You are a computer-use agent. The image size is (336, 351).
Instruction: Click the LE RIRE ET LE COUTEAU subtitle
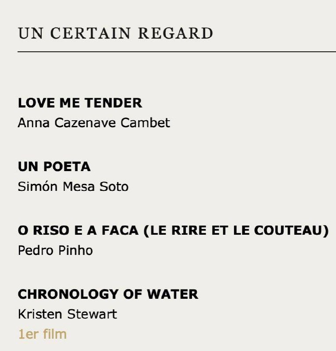tap(236, 231)
